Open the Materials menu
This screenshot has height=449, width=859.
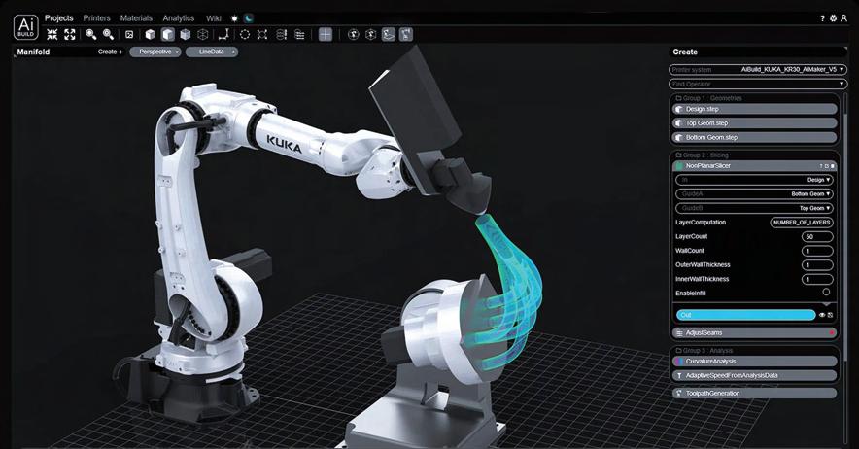point(136,18)
